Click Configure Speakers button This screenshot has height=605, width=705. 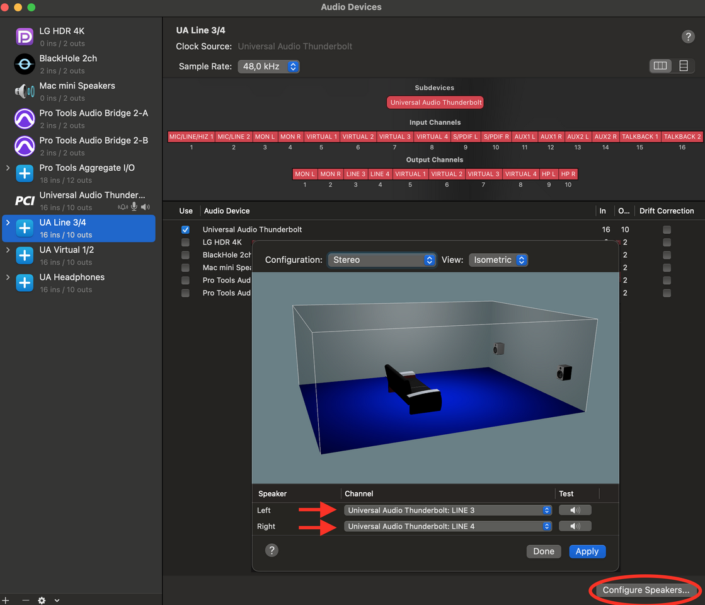pyautogui.click(x=646, y=590)
